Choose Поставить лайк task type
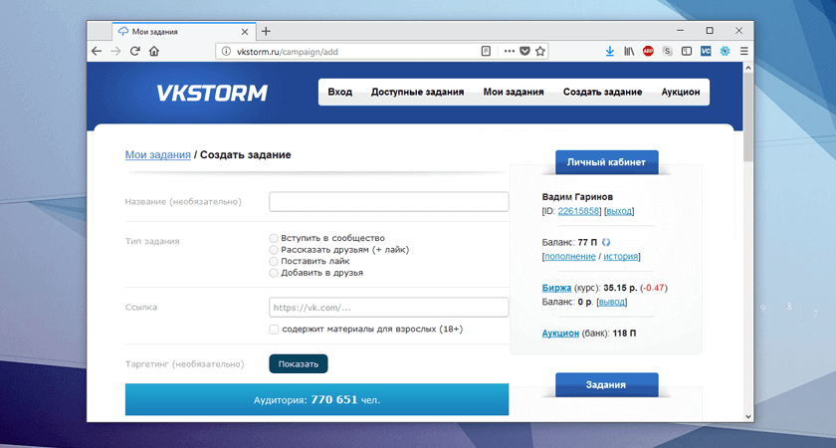 274,261
